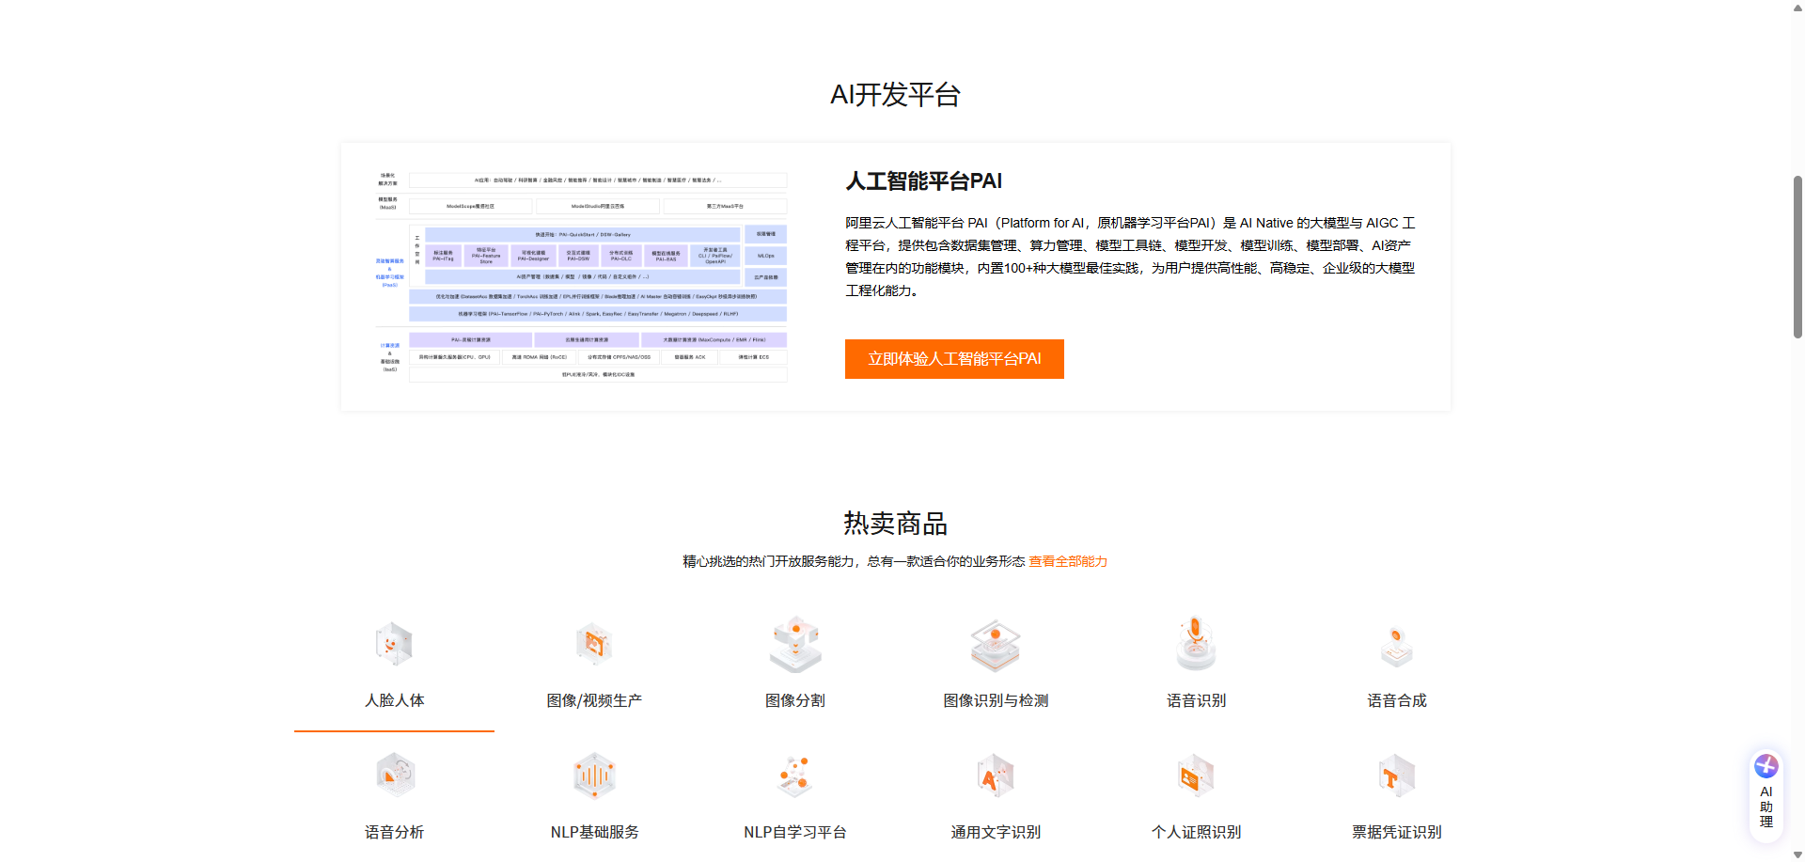1805x862 pixels.
Task: Click the 票据凭证识别 category icon
Action: (x=1397, y=776)
